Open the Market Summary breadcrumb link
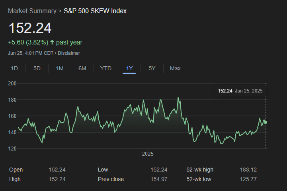 (32, 11)
